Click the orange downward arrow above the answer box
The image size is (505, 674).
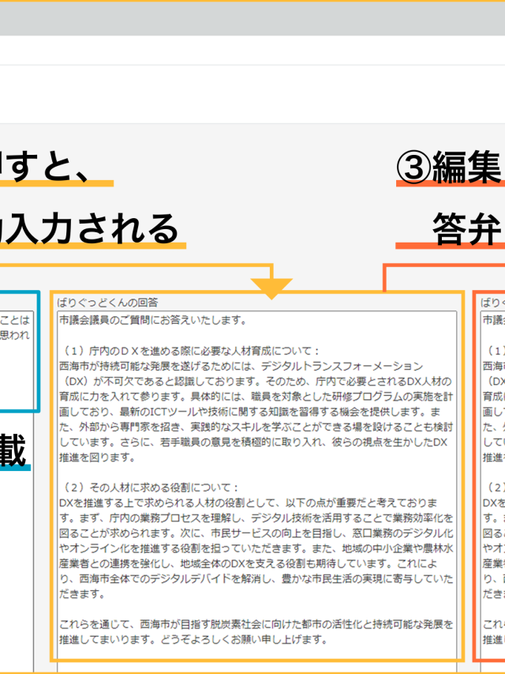click(271, 288)
